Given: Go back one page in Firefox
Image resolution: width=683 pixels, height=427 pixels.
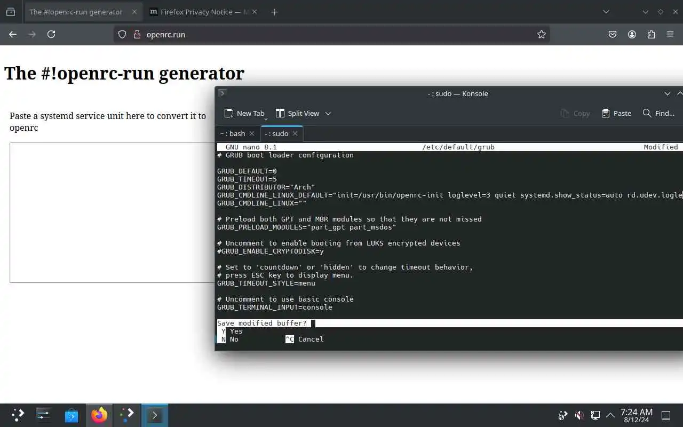Looking at the screenshot, I should [x=13, y=34].
